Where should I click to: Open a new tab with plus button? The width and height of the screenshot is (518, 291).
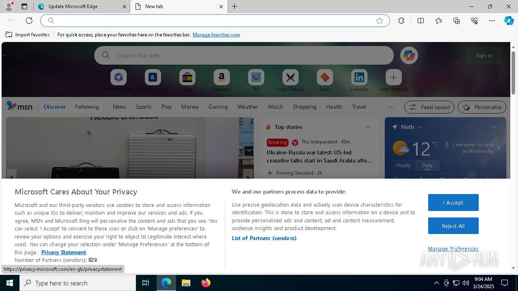coord(234,6)
